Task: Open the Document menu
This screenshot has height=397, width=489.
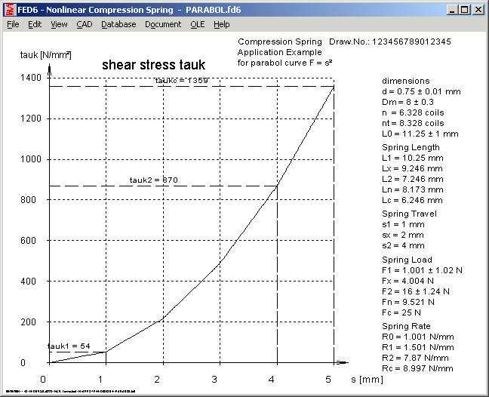Action: tap(163, 24)
